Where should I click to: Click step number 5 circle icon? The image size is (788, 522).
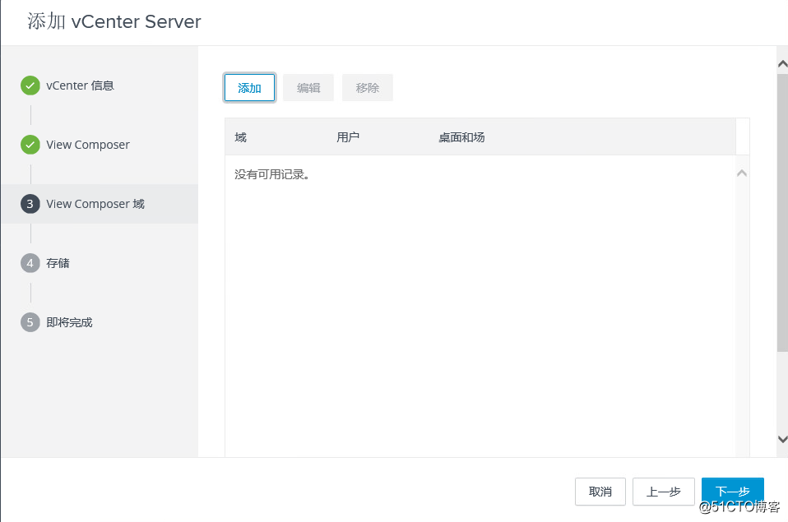pos(30,322)
